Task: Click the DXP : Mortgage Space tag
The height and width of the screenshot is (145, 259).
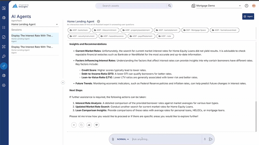Action: click(196, 30)
